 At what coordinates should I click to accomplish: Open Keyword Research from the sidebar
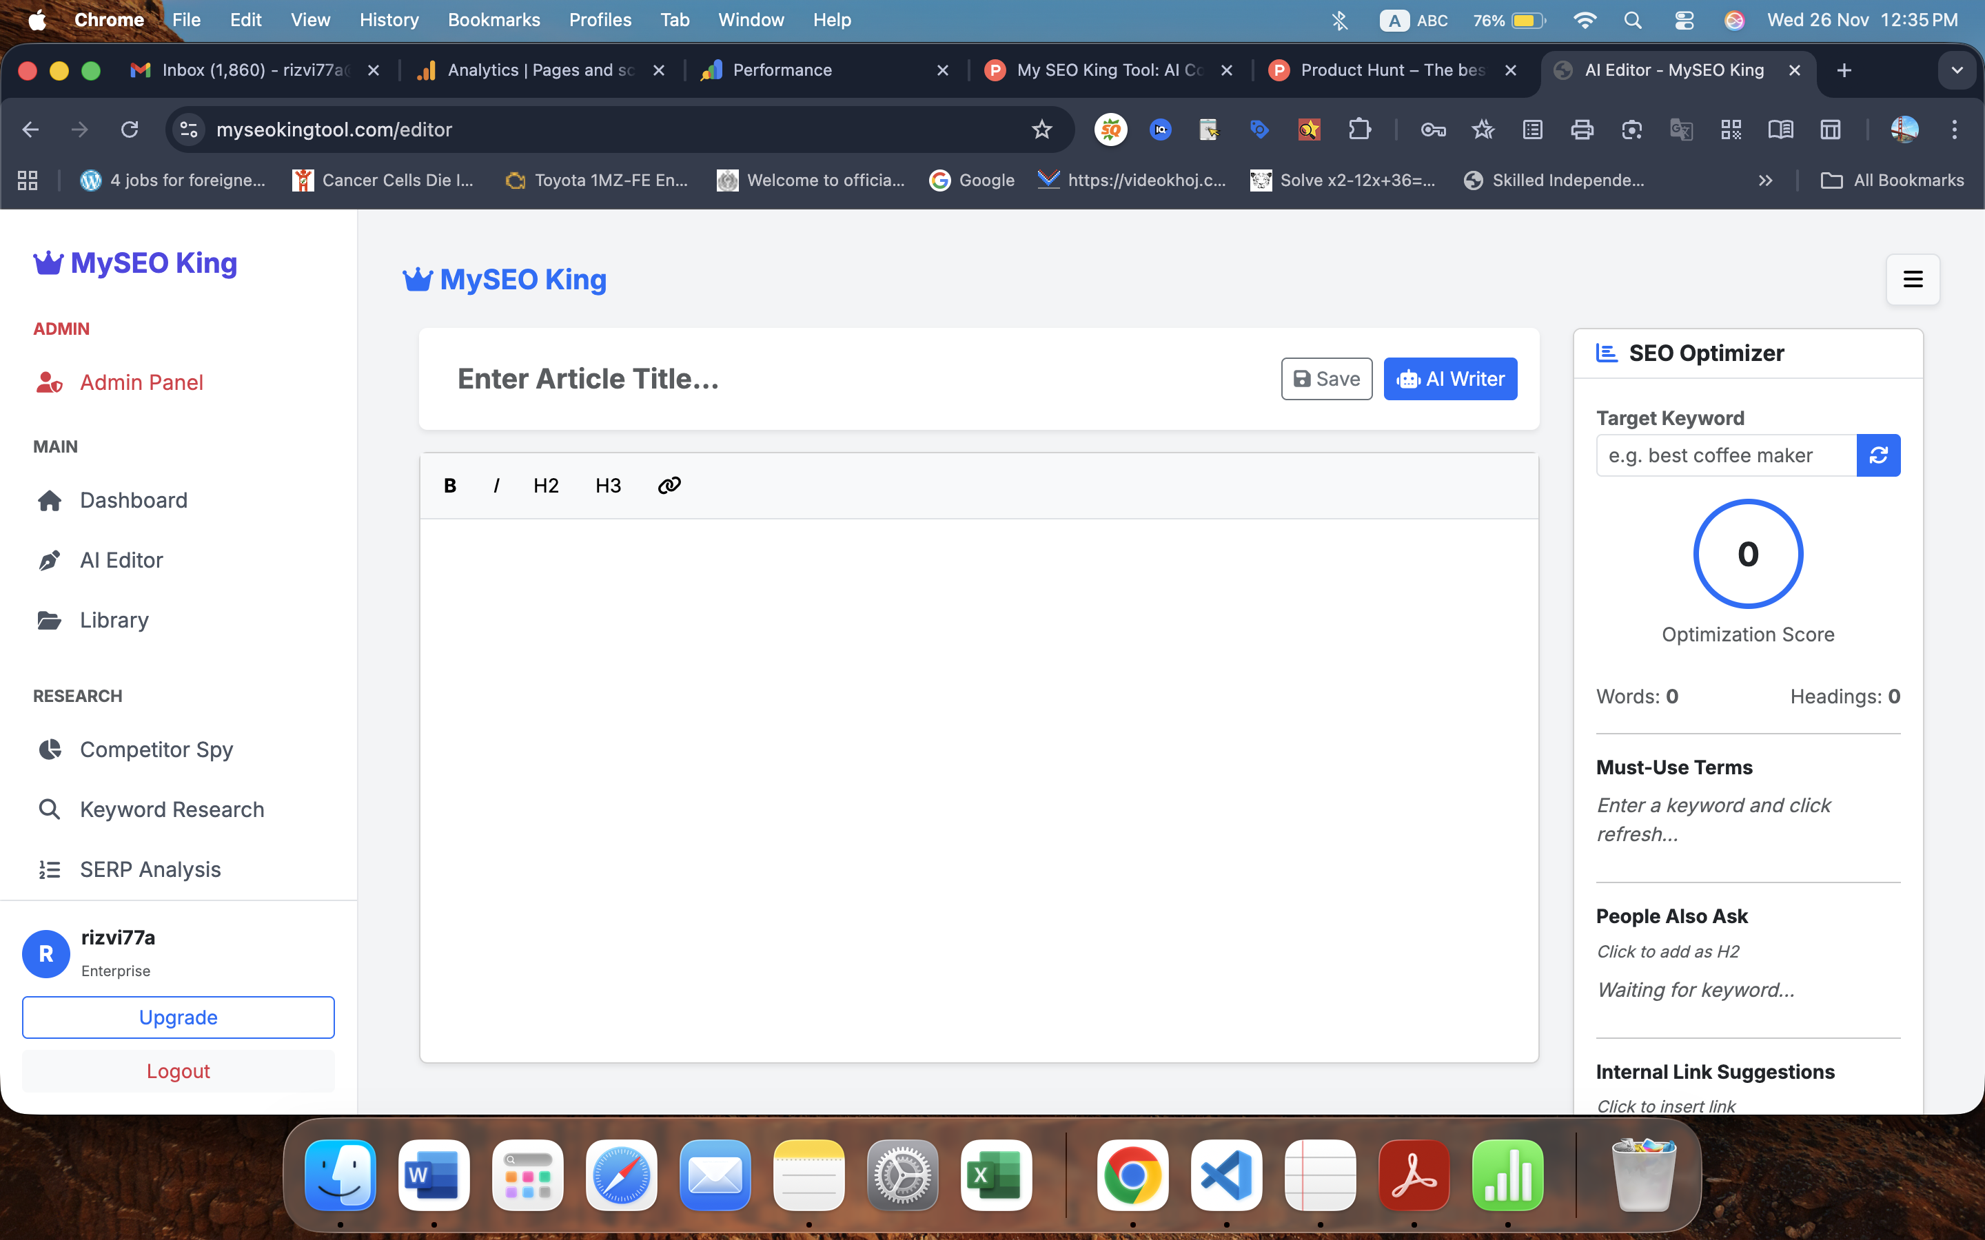tap(172, 809)
